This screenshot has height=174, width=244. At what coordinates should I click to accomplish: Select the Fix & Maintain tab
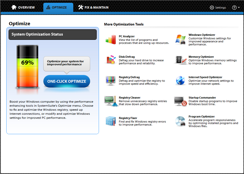coord(93,8)
